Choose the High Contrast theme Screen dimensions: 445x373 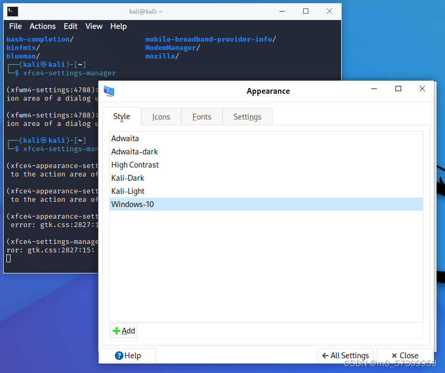pos(266,165)
